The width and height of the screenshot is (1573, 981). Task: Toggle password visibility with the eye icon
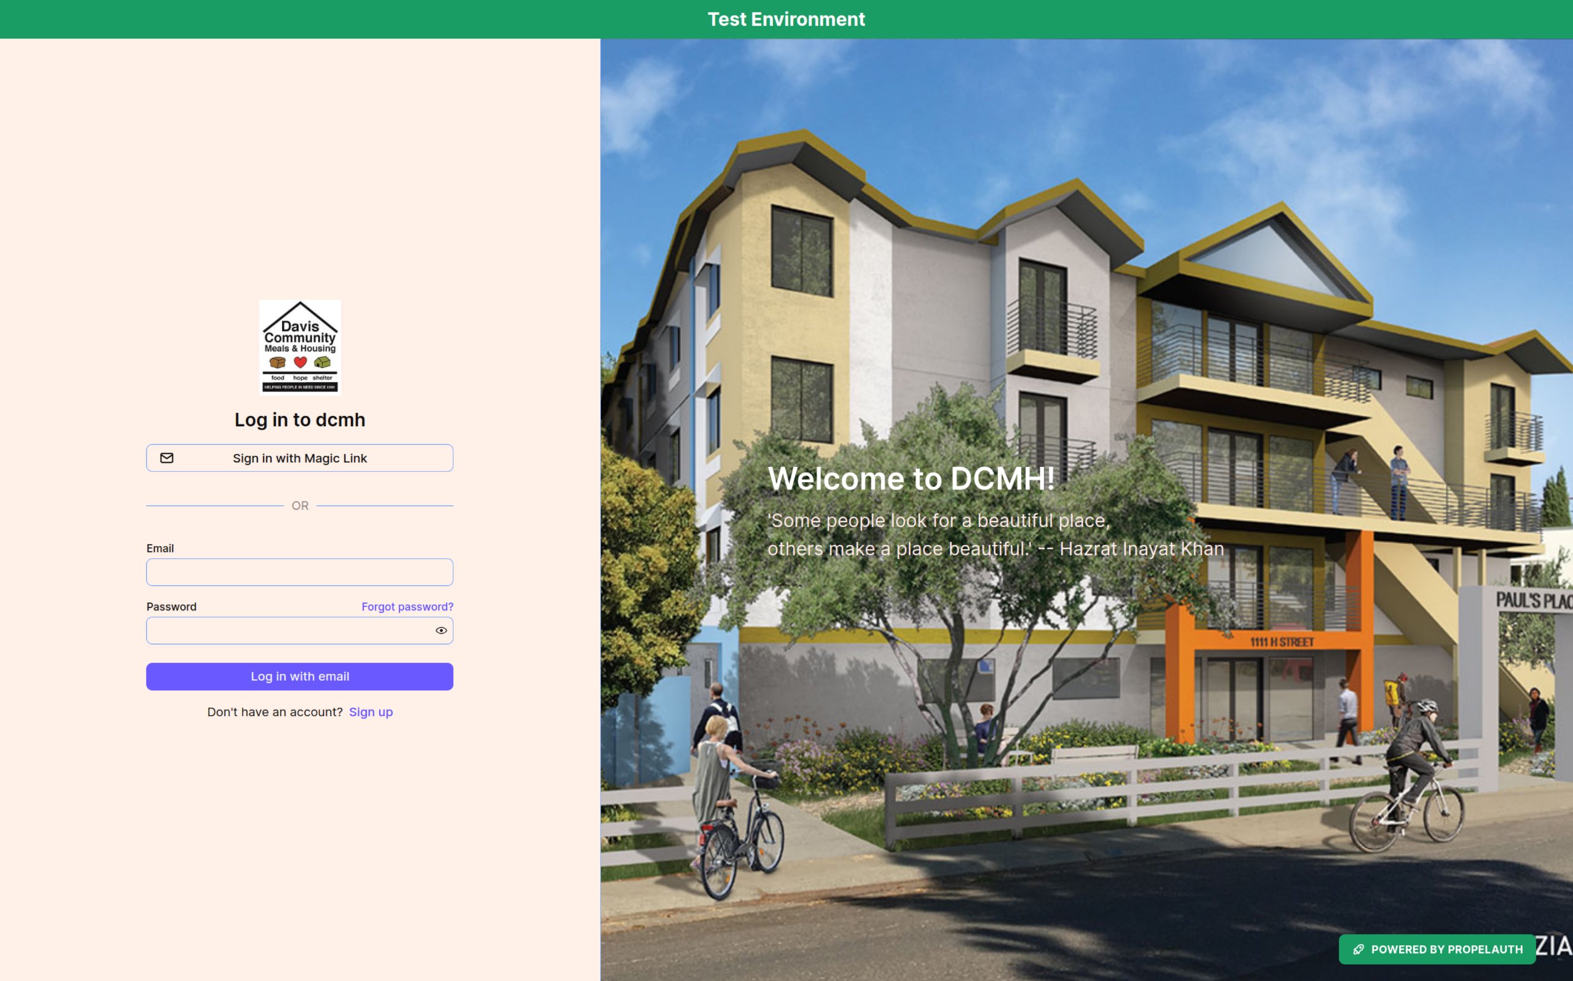tap(441, 631)
